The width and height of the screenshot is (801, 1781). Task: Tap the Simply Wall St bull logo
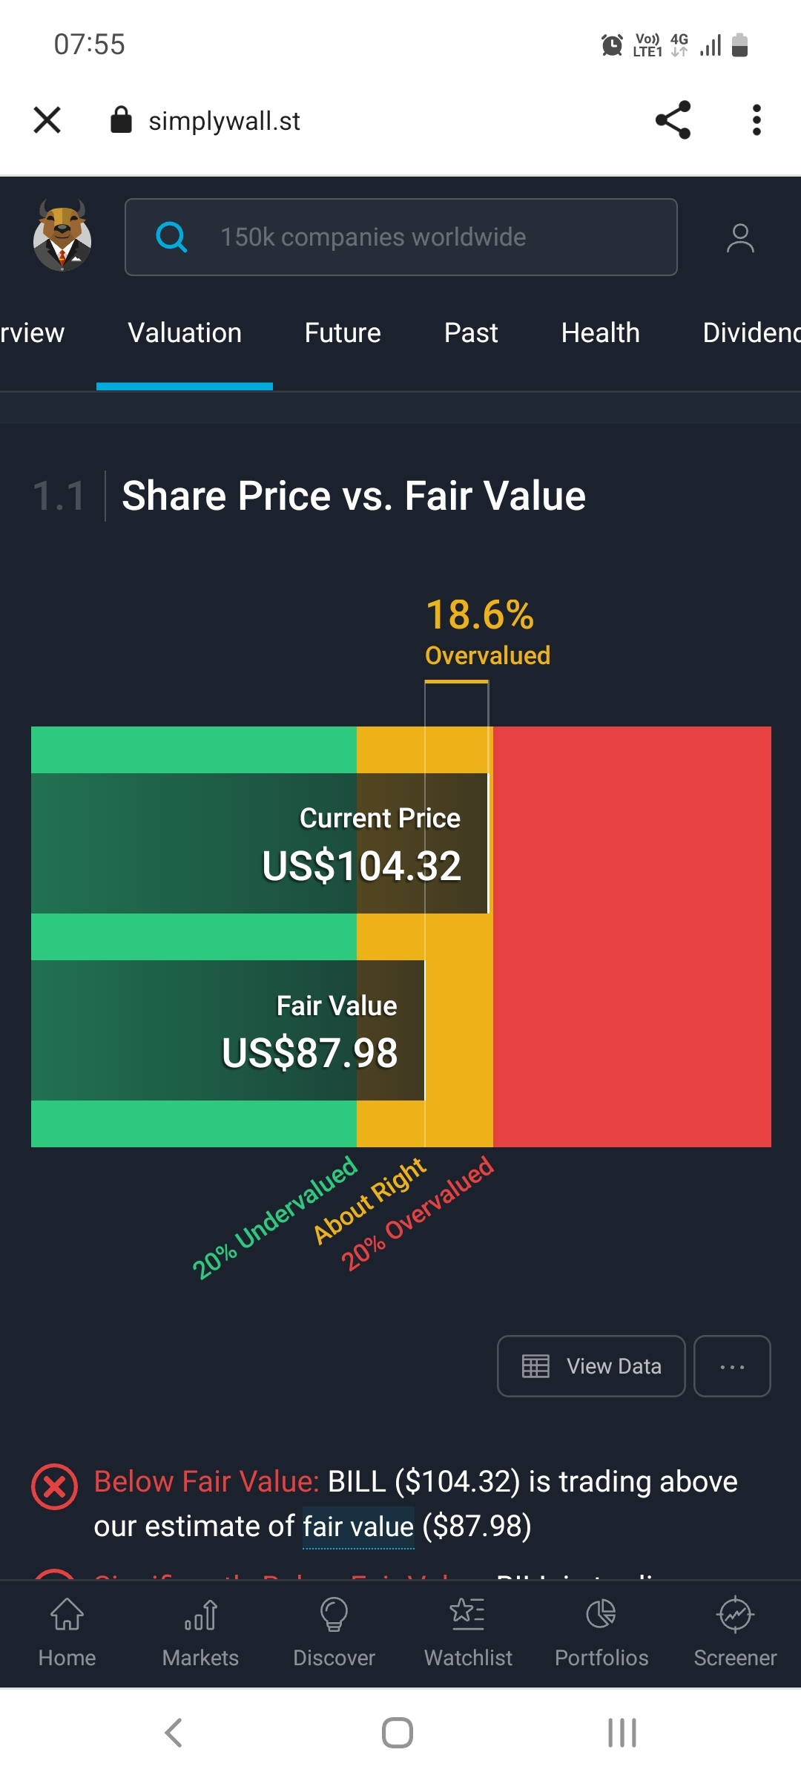(62, 236)
